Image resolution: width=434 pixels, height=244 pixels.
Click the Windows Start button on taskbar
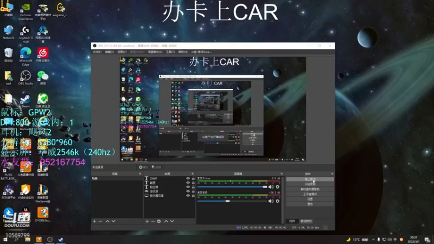(5, 239)
